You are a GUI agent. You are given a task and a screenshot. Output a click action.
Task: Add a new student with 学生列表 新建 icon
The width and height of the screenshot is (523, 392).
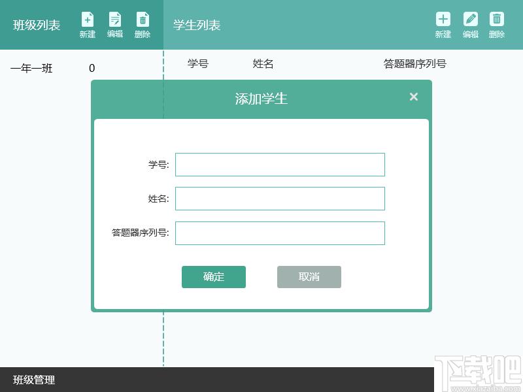click(443, 25)
